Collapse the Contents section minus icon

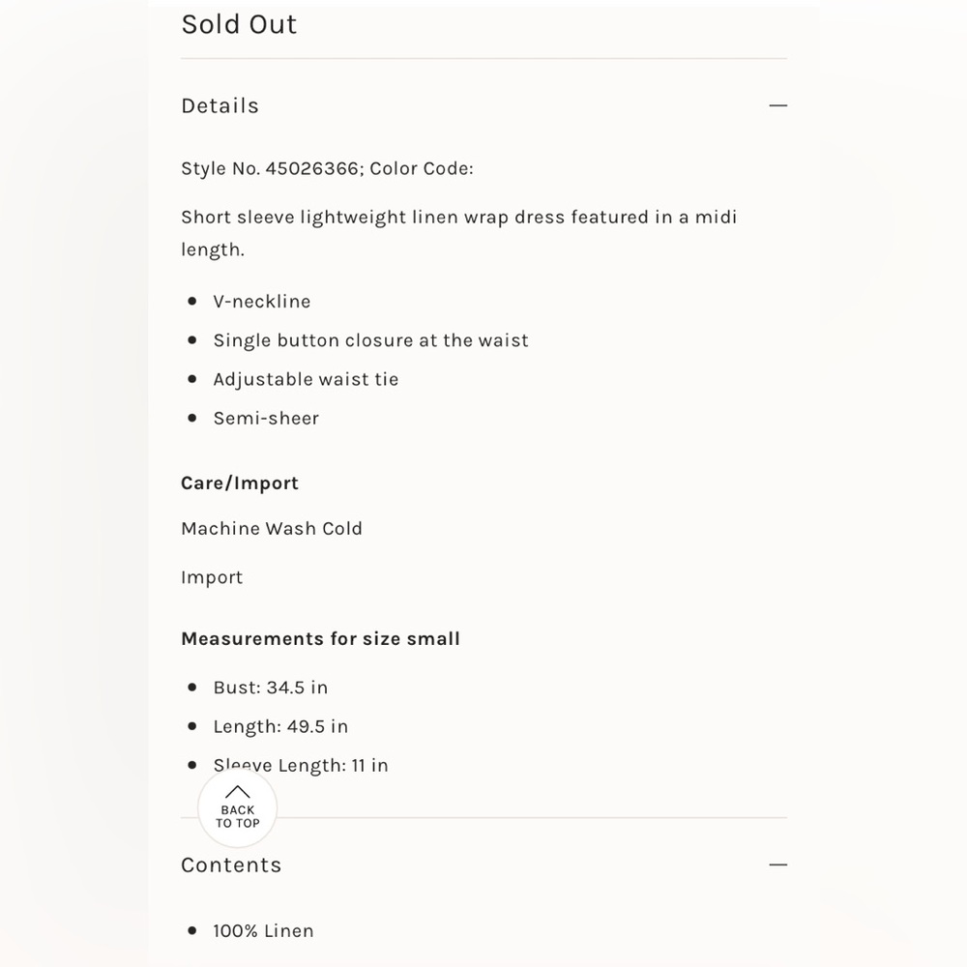777,864
